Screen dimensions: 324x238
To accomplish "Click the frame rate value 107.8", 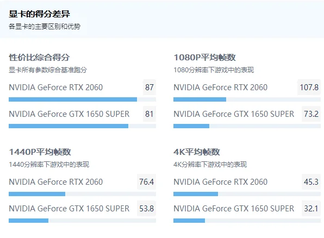I will click(x=309, y=87).
